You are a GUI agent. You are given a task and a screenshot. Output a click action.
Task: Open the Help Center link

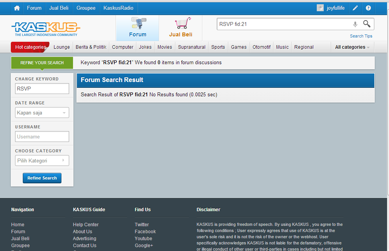86,224
